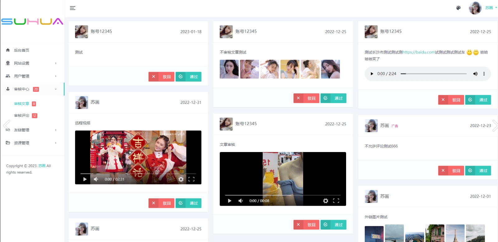498x242 pixels.
Task: Open first photo in 不审核文章测试
Action: click(229, 69)
